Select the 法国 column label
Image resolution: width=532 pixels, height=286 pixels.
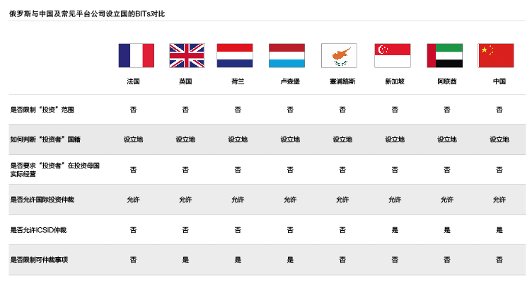[133, 81]
